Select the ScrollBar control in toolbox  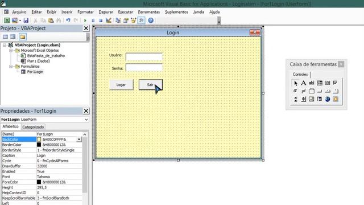point(296,99)
